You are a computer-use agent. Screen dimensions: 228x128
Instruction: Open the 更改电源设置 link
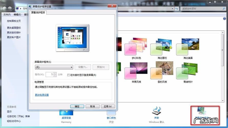tap(42, 95)
